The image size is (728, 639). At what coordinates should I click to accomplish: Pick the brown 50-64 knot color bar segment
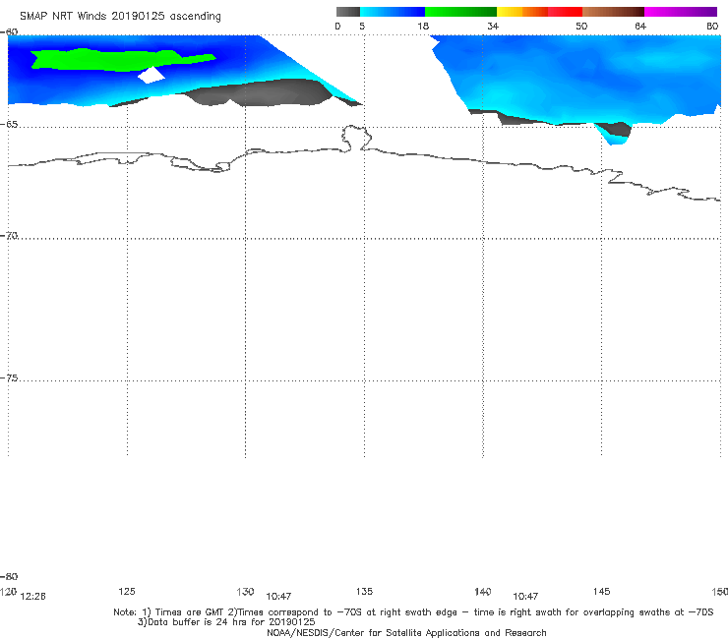(613, 12)
